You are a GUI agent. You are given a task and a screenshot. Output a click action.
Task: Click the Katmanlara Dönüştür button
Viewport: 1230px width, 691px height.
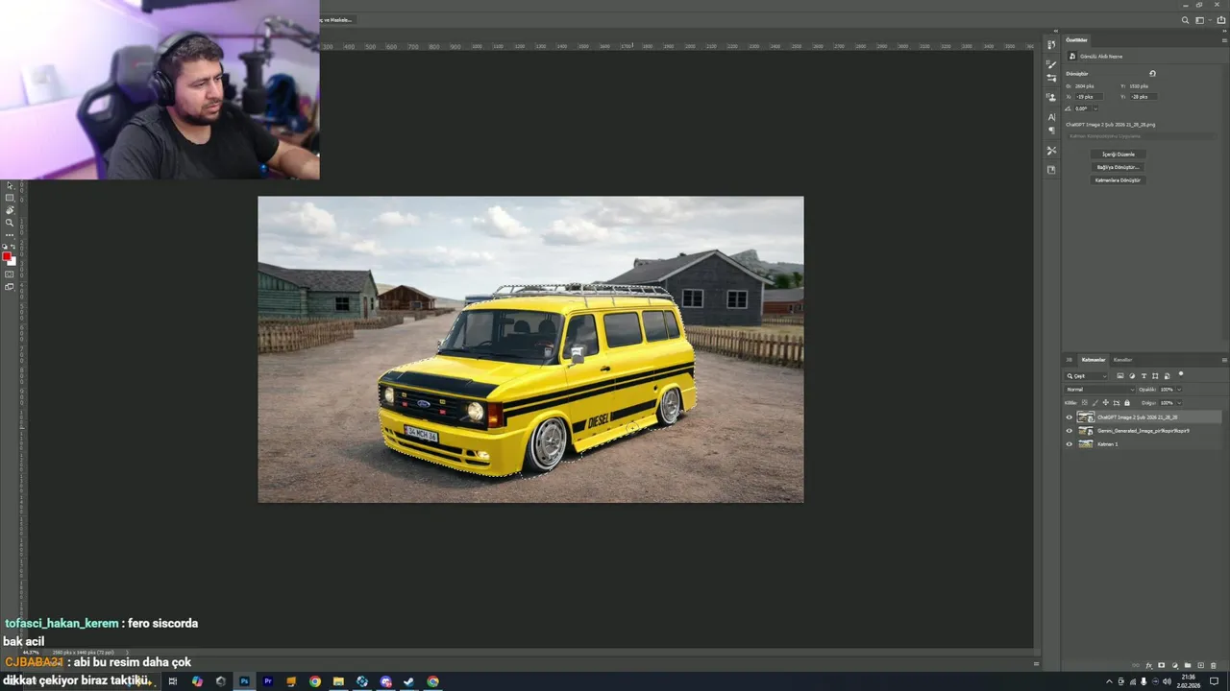coord(1118,179)
